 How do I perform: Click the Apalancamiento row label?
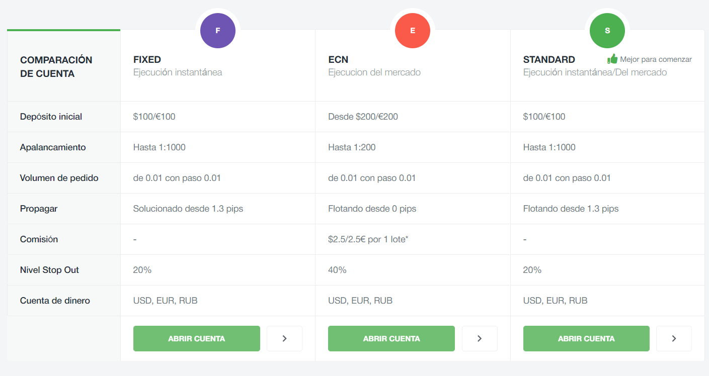[53, 147]
